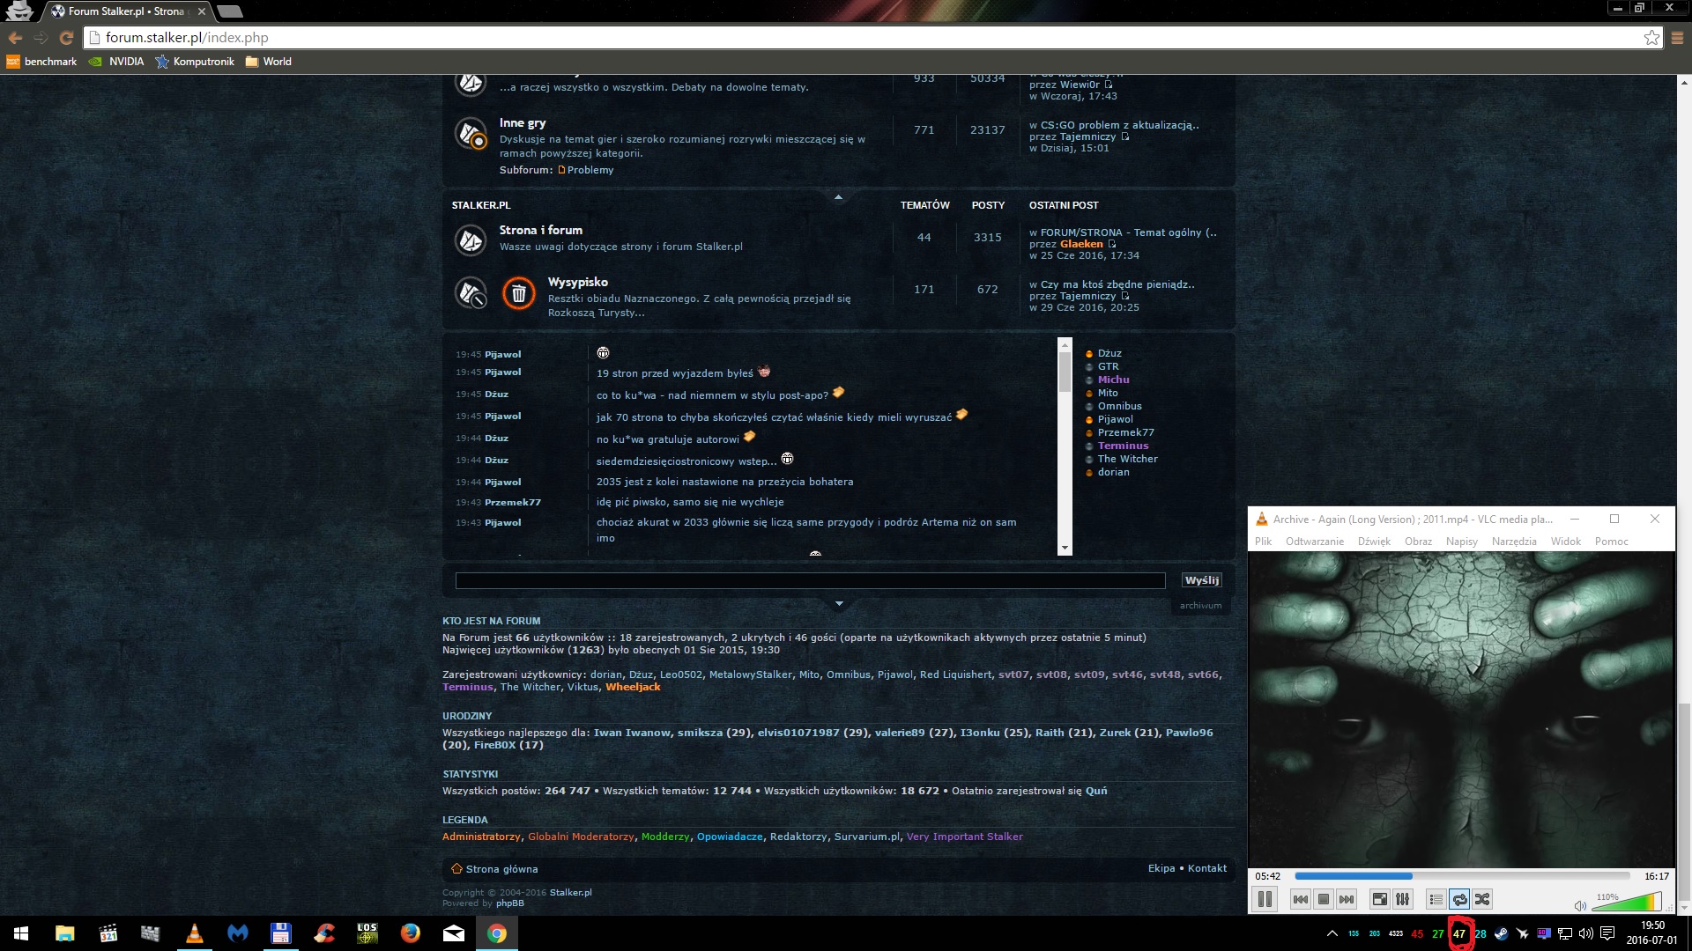Open VLC Napisy menu

(1461, 542)
